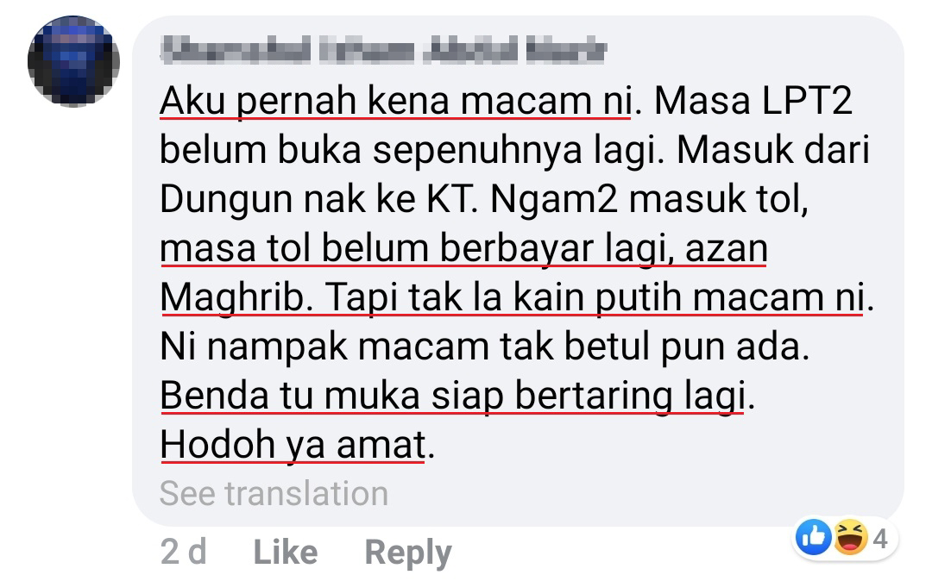Click the laughing face reaction emoji

pos(851,537)
